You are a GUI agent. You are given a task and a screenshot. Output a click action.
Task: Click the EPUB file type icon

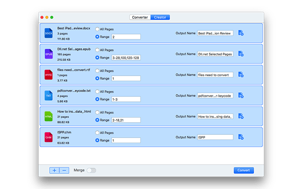[49, 54]
